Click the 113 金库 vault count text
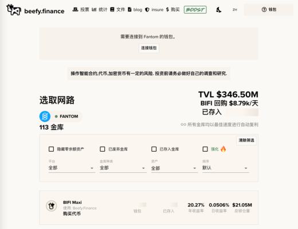 tap(52, 127)
